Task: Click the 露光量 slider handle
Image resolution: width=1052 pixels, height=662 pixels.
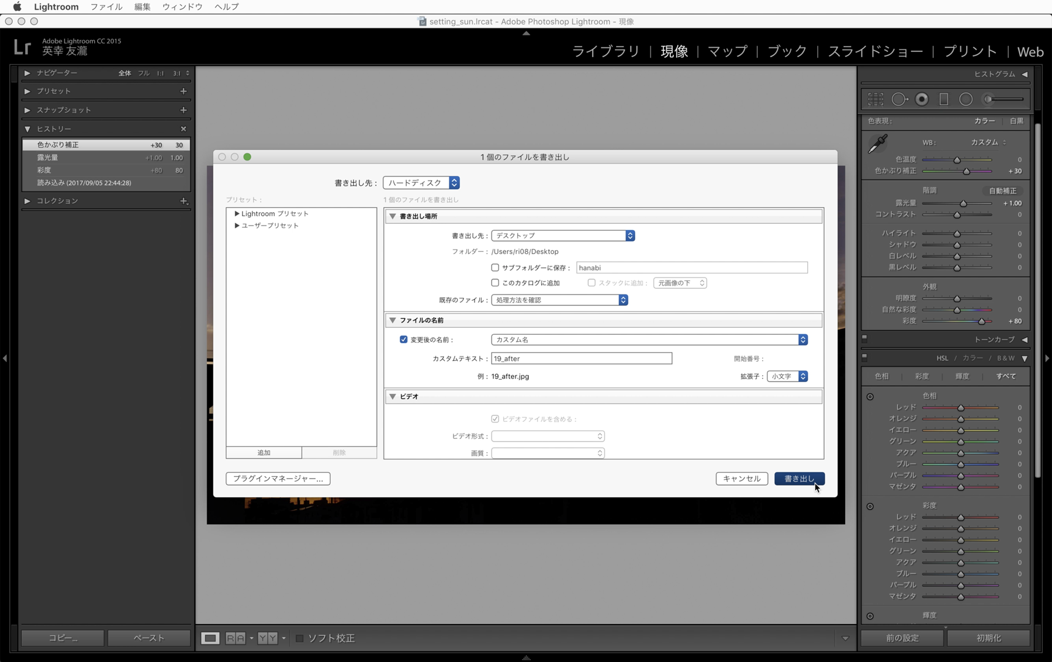Action: click(963, 203)
